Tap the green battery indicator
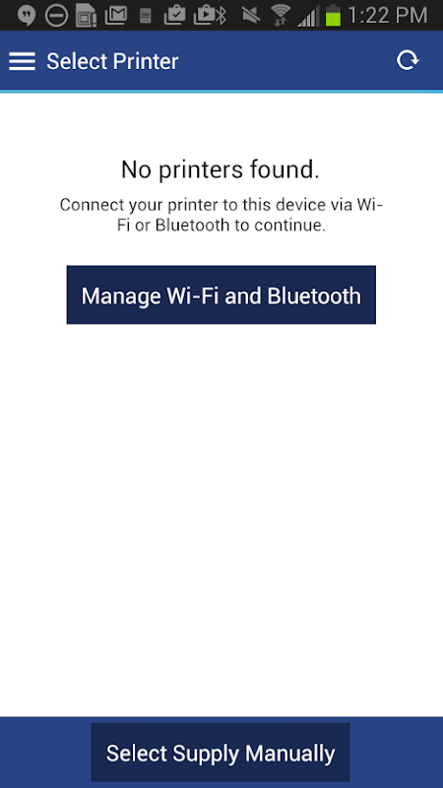 [333, 16]
